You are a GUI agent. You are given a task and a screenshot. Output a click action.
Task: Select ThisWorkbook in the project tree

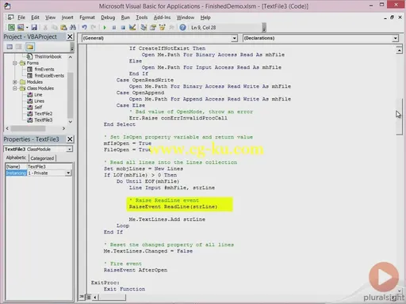pyautogui.click(x=48, y=56)
